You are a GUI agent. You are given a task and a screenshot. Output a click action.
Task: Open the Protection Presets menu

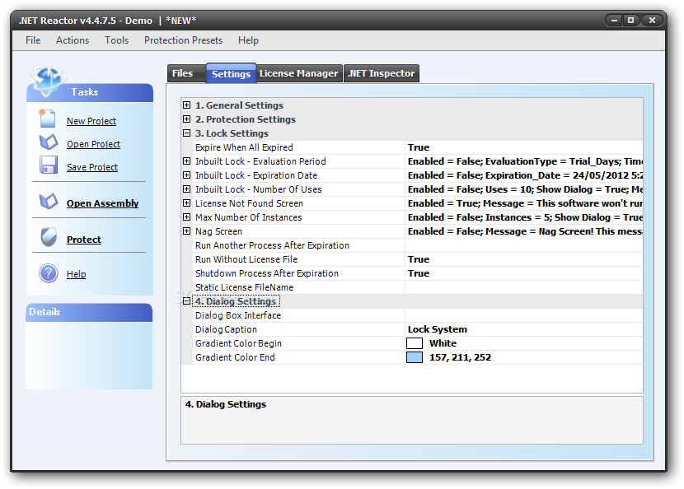click(x=183, y=40)
